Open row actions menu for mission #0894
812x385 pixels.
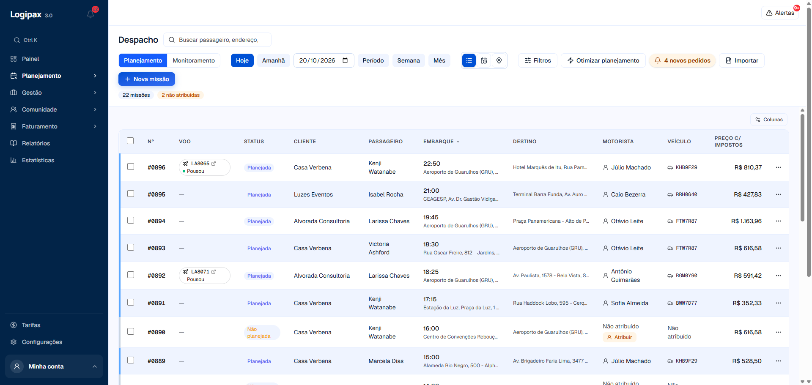(x=778, y=221)
